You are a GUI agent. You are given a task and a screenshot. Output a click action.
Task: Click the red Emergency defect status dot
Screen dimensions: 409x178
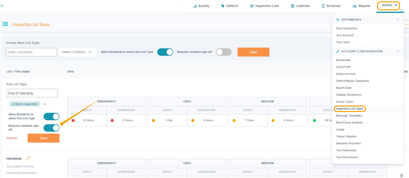coord(73,120)
